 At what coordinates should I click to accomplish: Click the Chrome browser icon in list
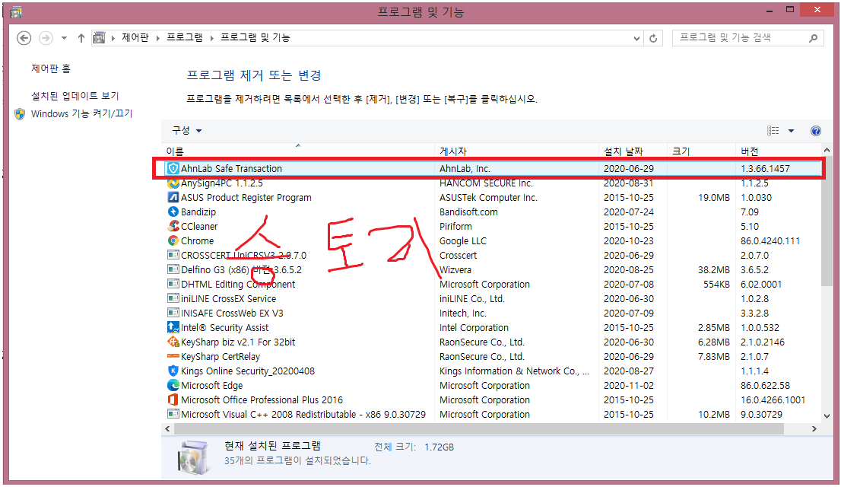[173, 241]
